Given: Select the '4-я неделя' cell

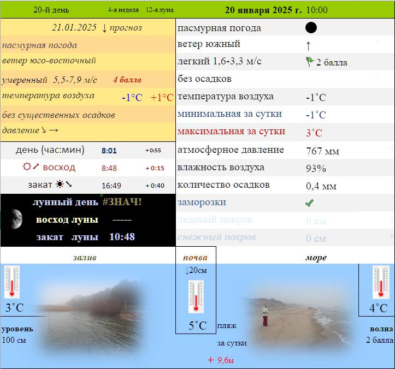Looking at the screenshot, I should pyautogui.click(x=123, y=10).
